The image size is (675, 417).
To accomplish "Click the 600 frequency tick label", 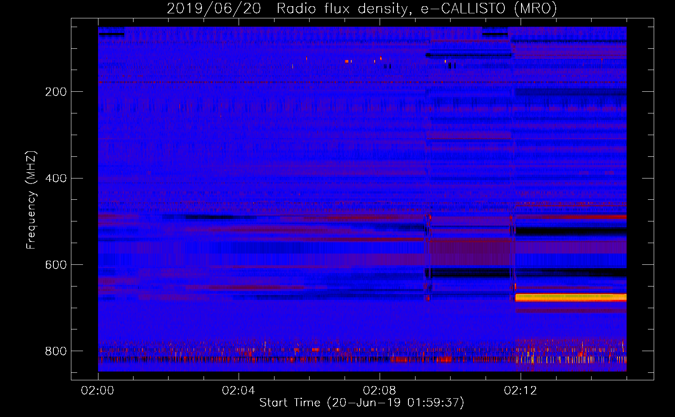I will tap(56, 265).
